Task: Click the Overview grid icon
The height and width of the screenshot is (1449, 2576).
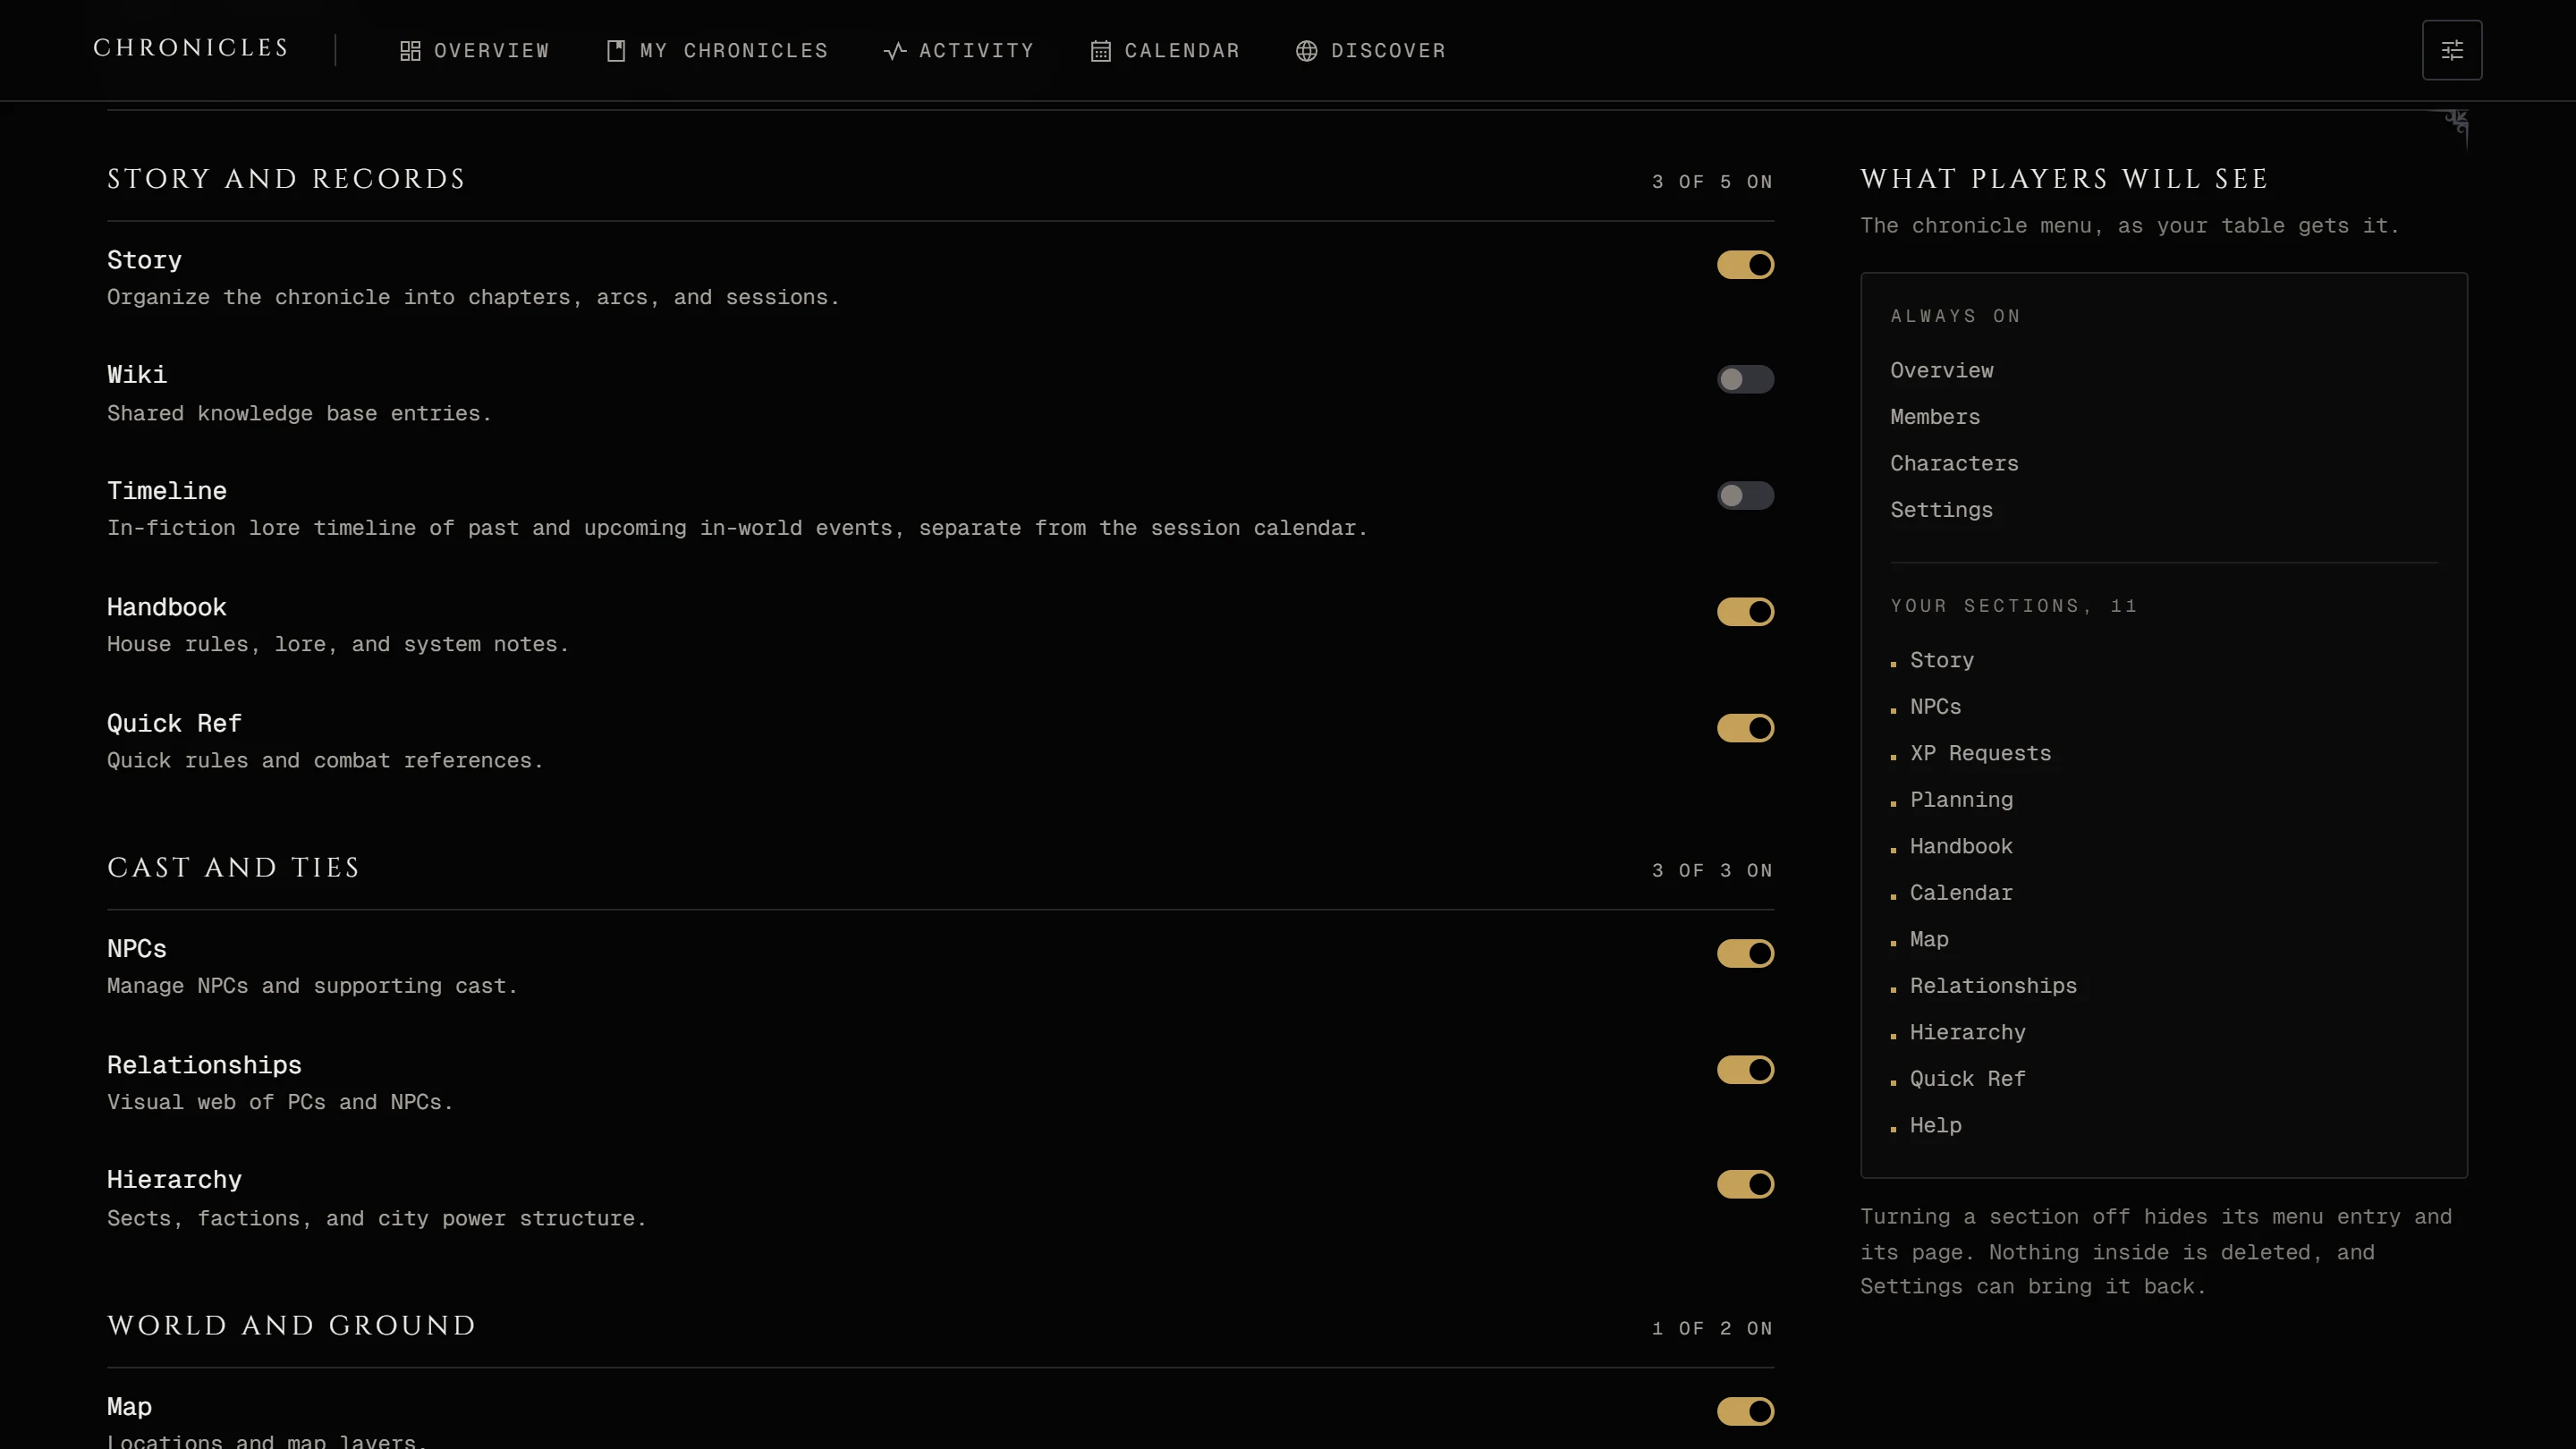Action: (x=410, y=51)
